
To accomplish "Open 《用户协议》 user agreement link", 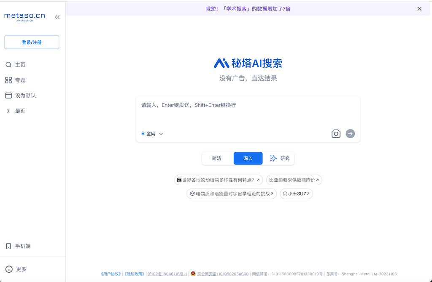I will [x=111, y=274].
